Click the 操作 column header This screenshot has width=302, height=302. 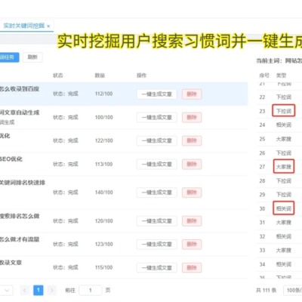pos(141,75)
